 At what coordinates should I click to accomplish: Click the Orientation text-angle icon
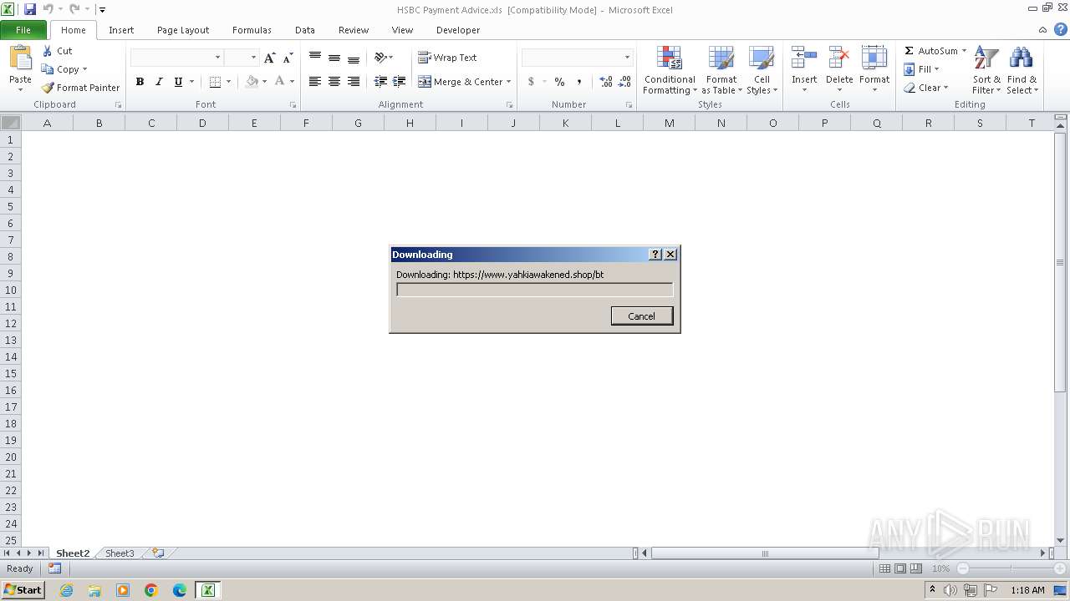(380, 58)
